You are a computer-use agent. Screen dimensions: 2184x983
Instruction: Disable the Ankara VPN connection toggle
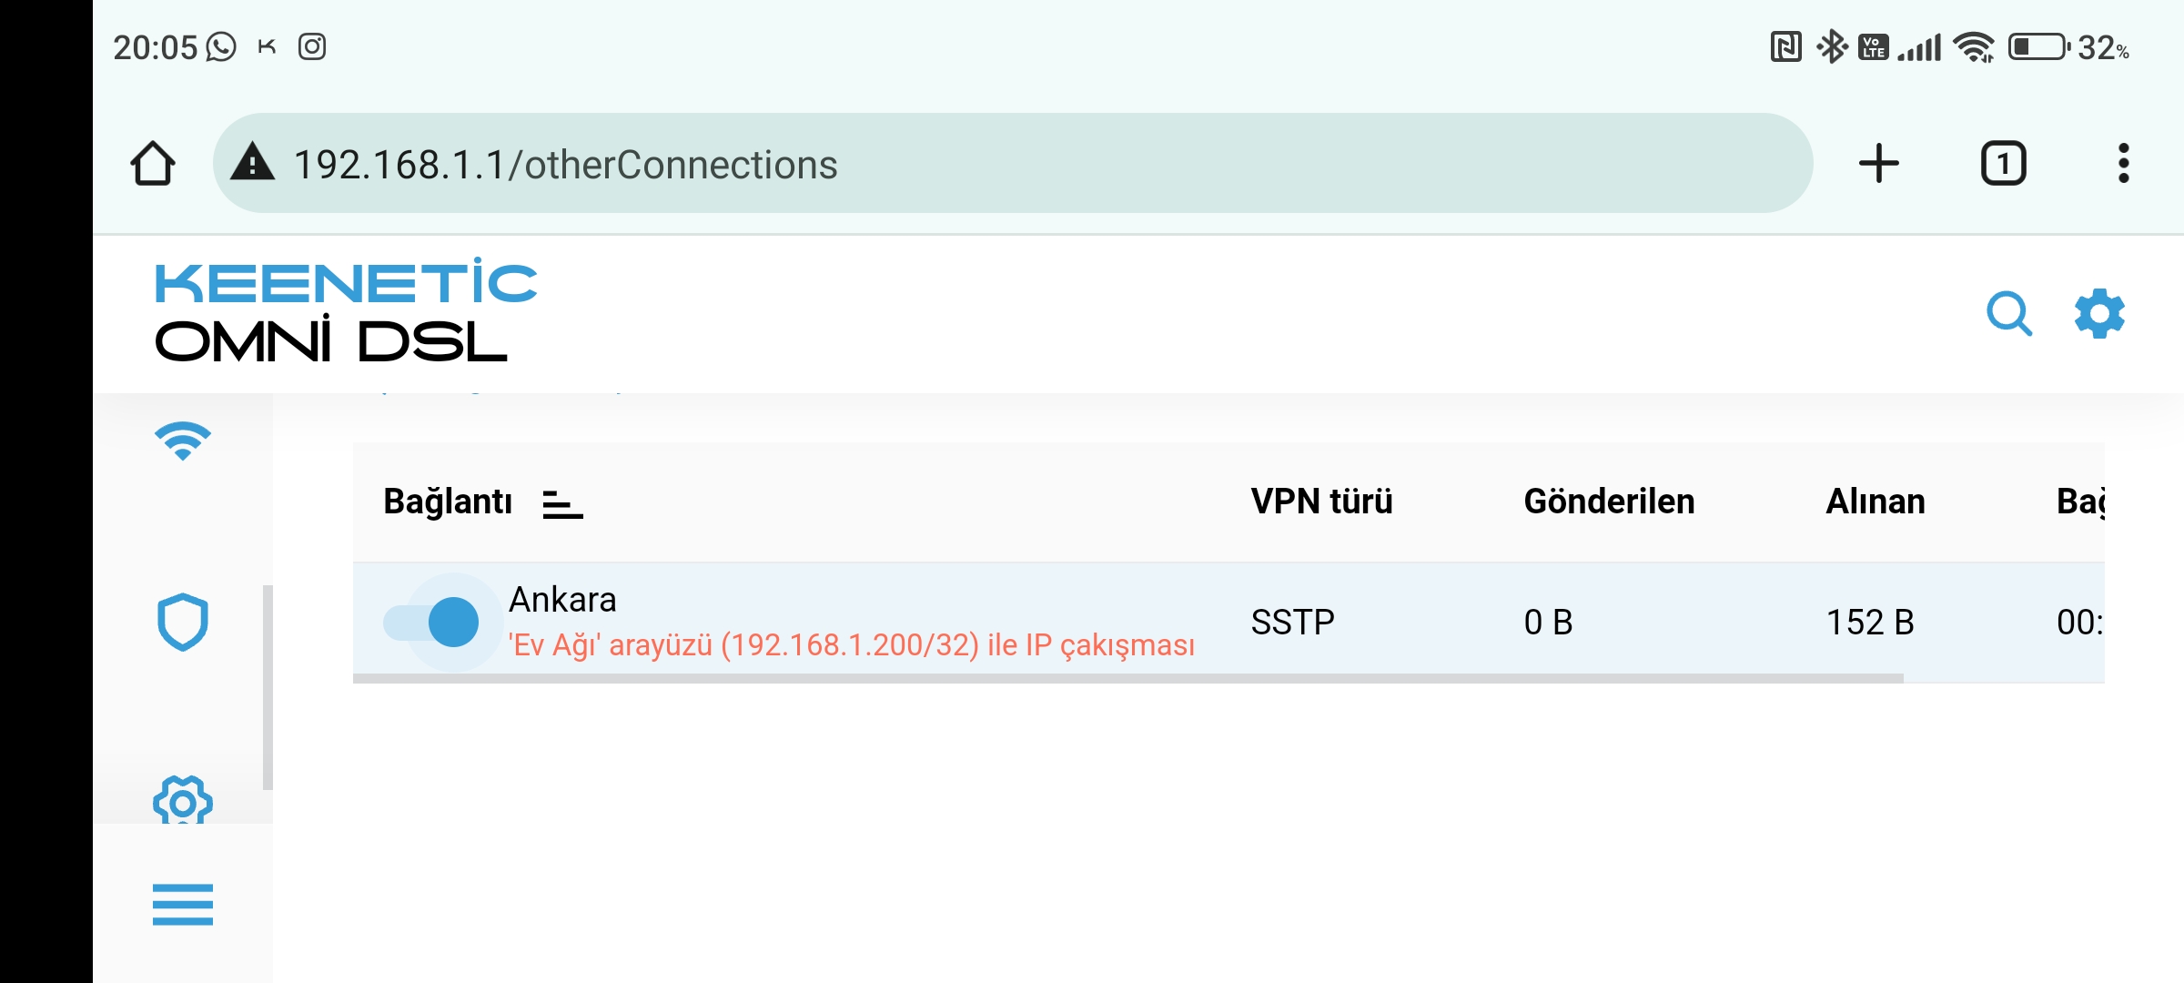tap(431, 623)
